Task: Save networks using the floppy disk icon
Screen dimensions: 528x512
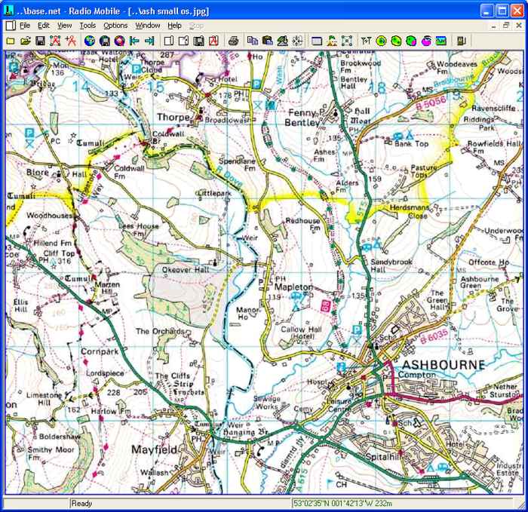Action: click(40, 41)
